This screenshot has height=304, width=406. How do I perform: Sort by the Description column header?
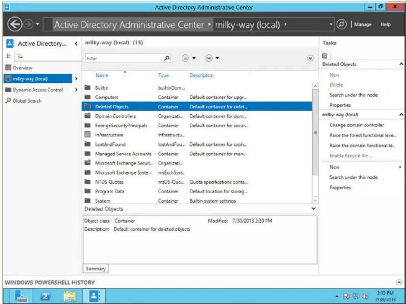click(x=202, y=76)
